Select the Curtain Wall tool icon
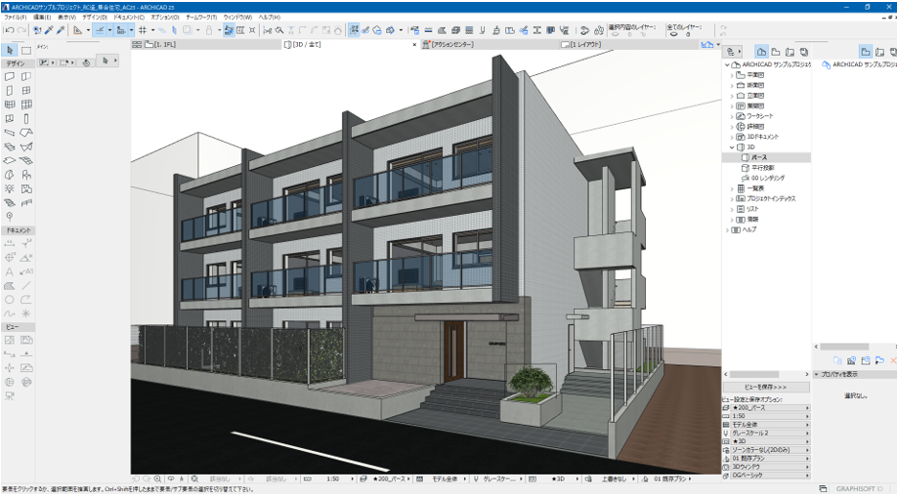The image size is (897, 496). (26, 104)
